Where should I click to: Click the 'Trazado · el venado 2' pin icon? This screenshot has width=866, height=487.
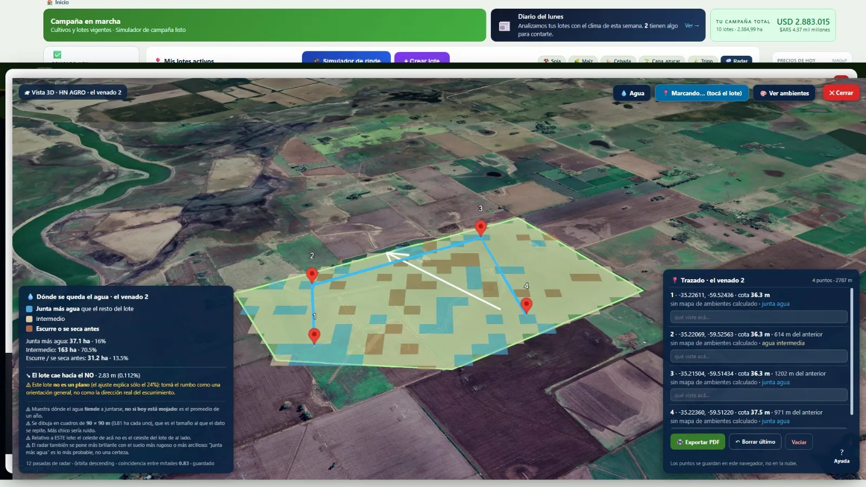[x=674, y=280]
